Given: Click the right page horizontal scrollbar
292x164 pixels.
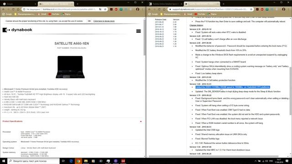Looking at the screenshot, I should point(214,156).
